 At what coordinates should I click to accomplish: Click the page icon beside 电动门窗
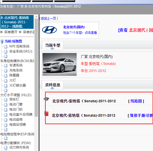pyautogui.click(x=6, y=105)
